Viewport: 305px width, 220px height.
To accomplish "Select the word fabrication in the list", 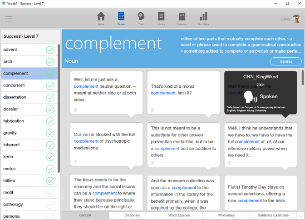I will [14, 121].
